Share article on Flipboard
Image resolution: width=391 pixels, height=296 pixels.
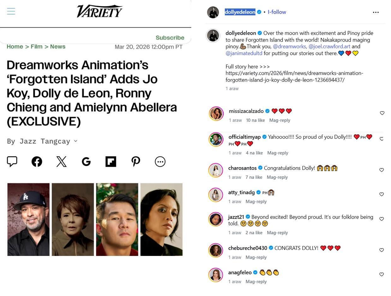pos(111,162)
